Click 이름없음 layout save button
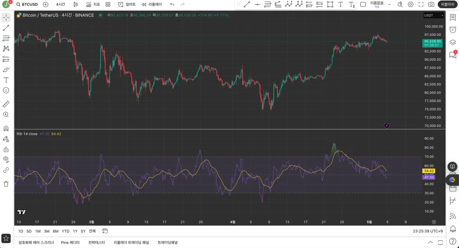The height and width of the screenshot is (248, 459). (377, 5)
